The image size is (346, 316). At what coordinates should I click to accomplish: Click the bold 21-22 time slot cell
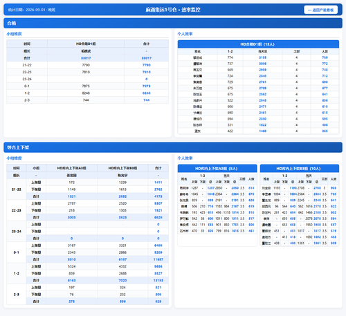(17, 189)
